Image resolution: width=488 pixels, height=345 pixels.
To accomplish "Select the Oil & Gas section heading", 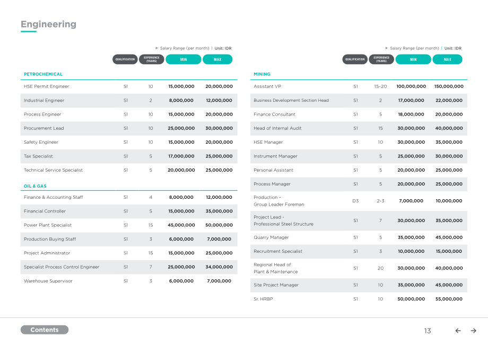I will point(35,186).
